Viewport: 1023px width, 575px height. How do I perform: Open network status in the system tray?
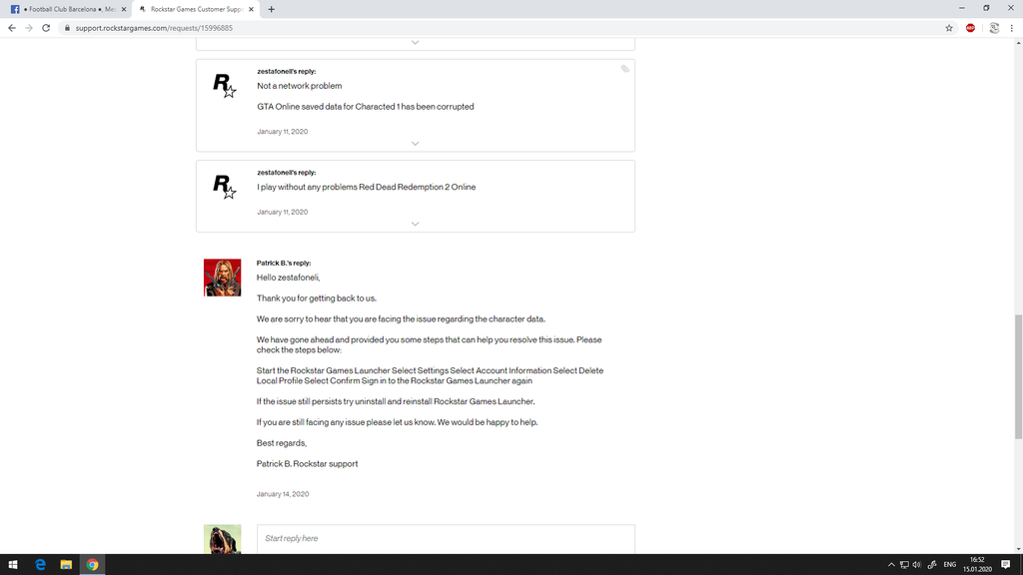tap(904, 565)
